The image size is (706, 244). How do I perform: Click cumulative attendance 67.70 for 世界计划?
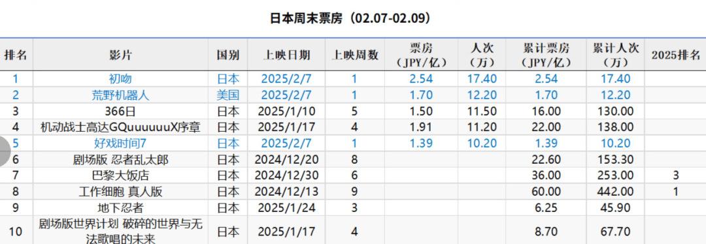[616, 232]
